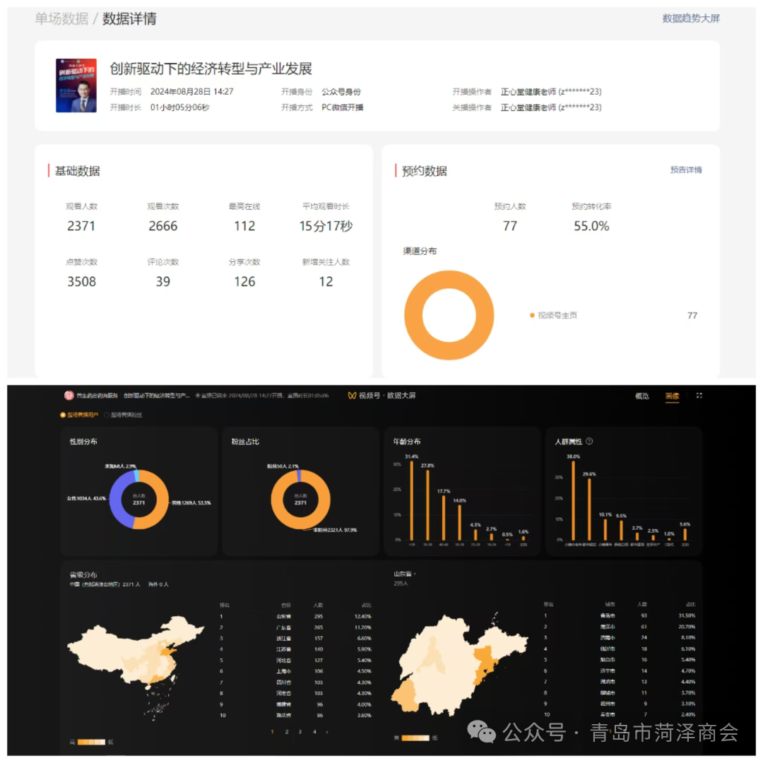763x763 pixels.
Task: Open the 数据趋势大屏 link
Action: point(690,19)
